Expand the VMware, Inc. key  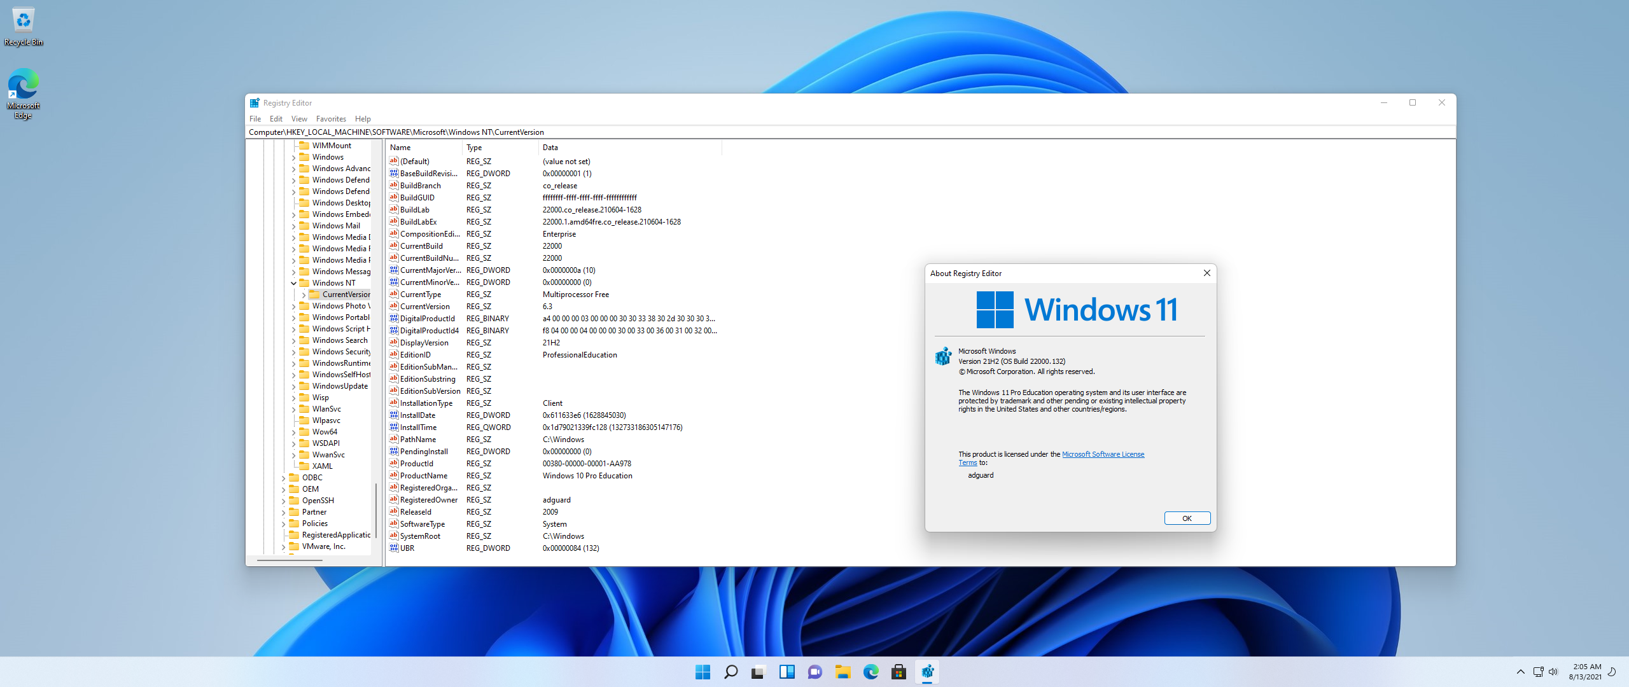click(x=283, y=546)
